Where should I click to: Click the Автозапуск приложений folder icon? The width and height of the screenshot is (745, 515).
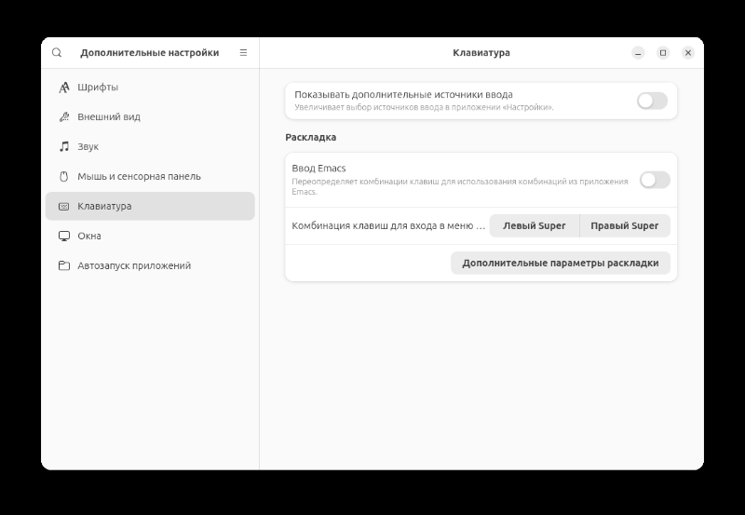[x=64, y=265]
